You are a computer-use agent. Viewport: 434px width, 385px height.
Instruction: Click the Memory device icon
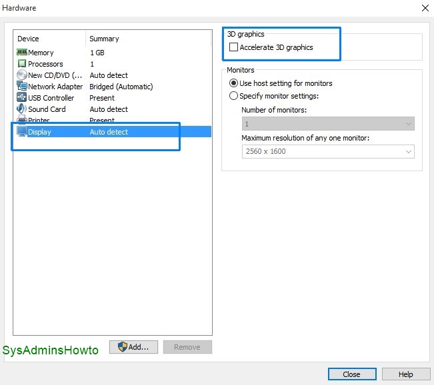21,53
